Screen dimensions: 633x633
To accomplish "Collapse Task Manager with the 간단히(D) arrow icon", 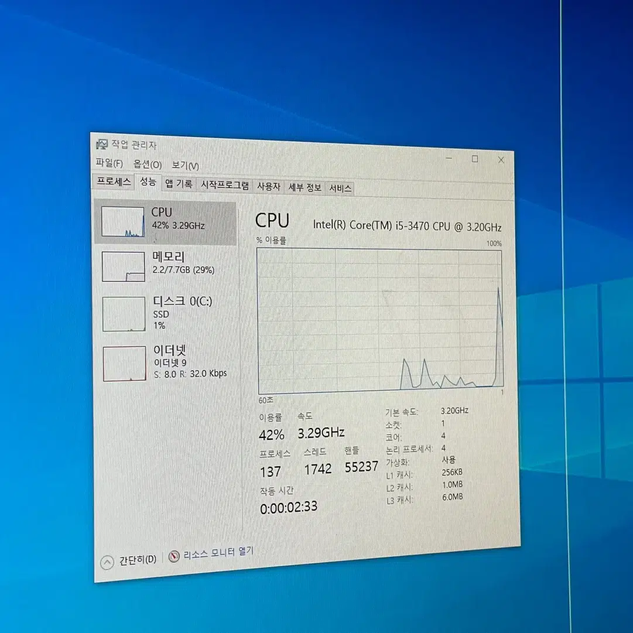I will [107, 562].
